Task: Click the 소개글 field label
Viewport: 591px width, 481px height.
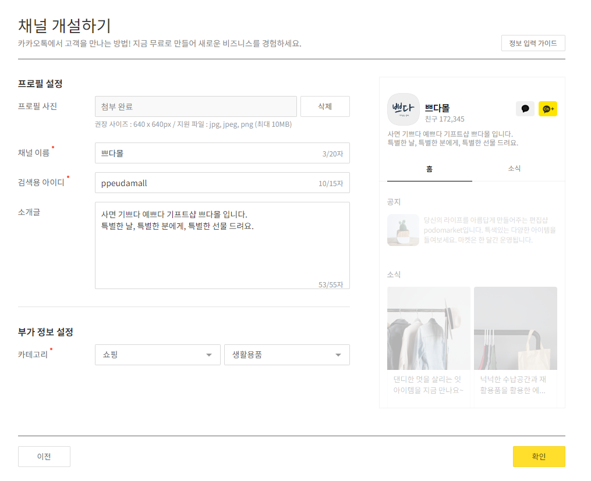Action: pos(29,212)
